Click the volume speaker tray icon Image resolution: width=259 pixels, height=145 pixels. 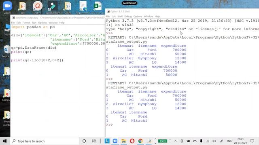tap(214, 141)
